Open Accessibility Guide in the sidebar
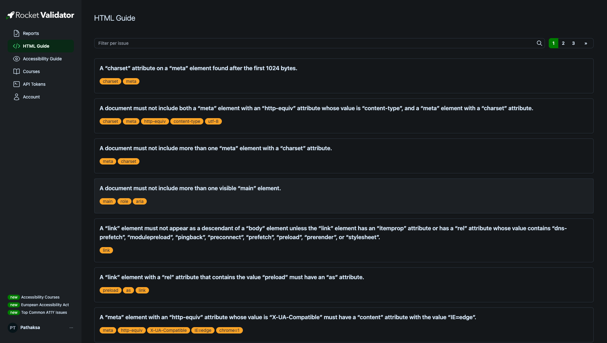 42,59
